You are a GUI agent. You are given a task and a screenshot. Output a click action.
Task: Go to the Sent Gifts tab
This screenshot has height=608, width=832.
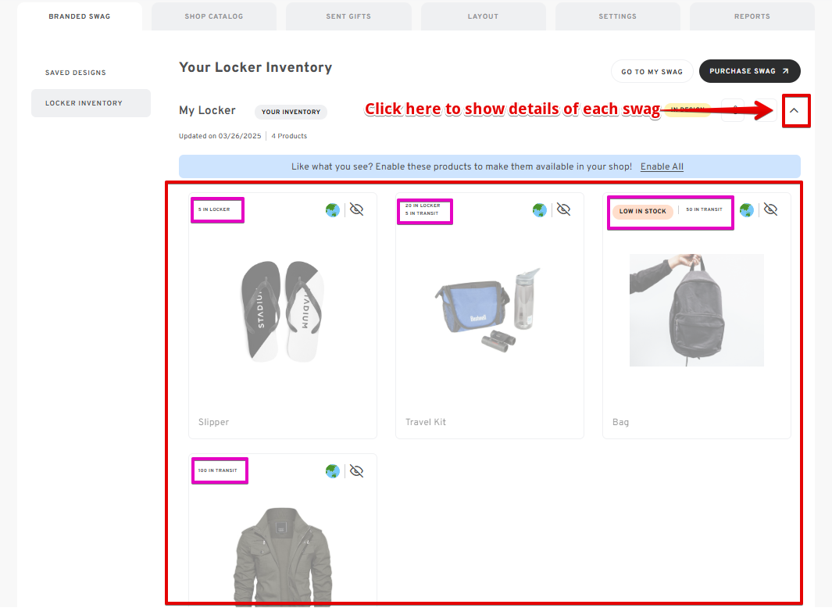pos(348,16)
